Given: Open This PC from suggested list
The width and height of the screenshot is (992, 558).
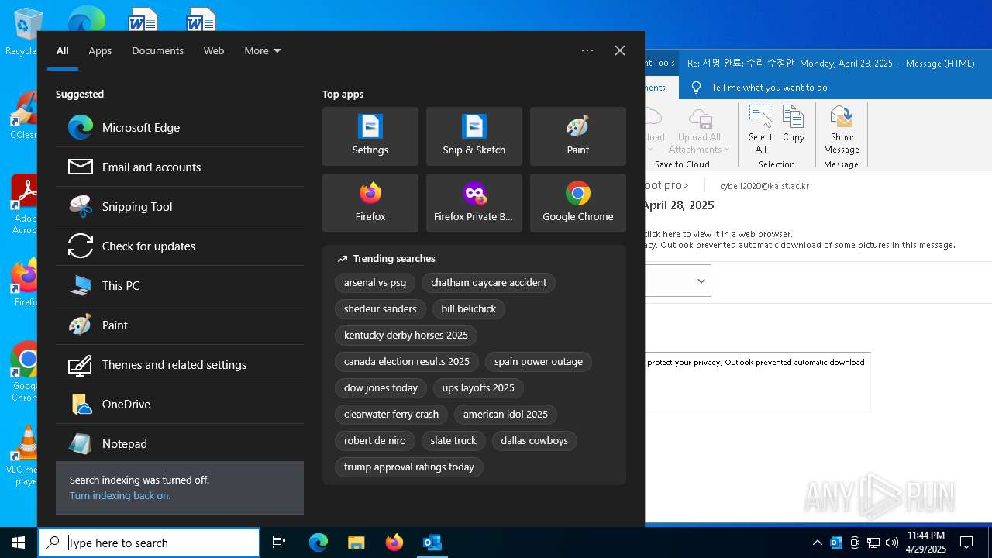Looking at the screenshot, I should pos(180,285).
